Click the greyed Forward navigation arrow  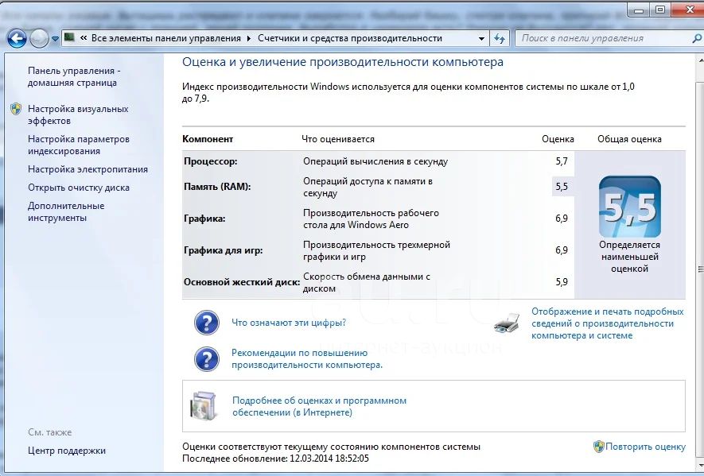[39, 39]
